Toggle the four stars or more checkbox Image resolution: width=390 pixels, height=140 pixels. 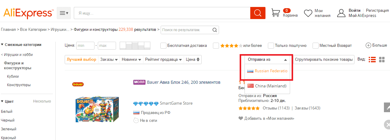click(216, 46)
